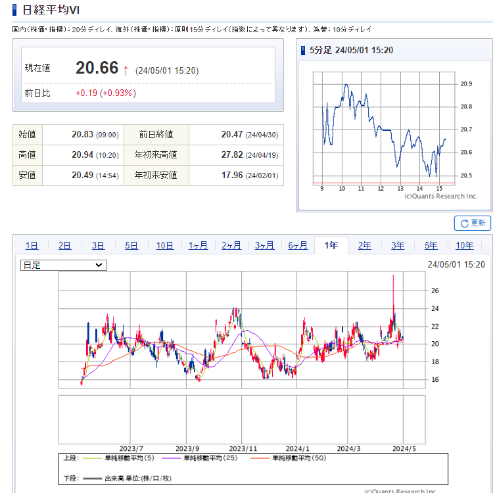Select the 1日 period tab
495x493 pixels.
32,246
